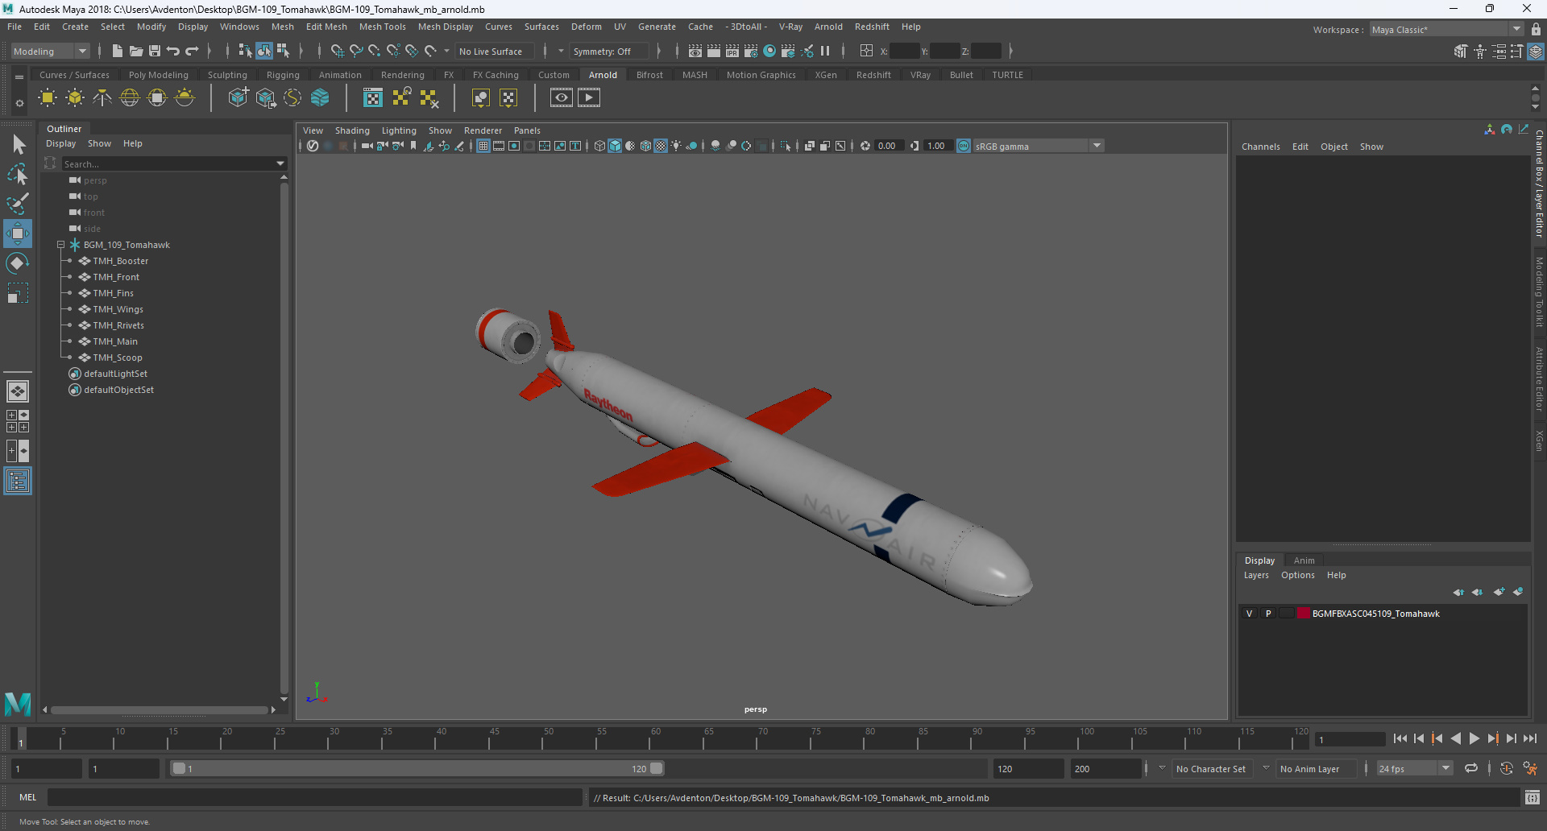Open No Anim Layer dropdown
The width and height of the screenshot is (1547, 831).
(1316, 769)
